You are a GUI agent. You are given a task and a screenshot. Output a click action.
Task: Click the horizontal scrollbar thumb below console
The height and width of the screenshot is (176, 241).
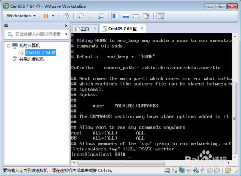tap(121, 163)
